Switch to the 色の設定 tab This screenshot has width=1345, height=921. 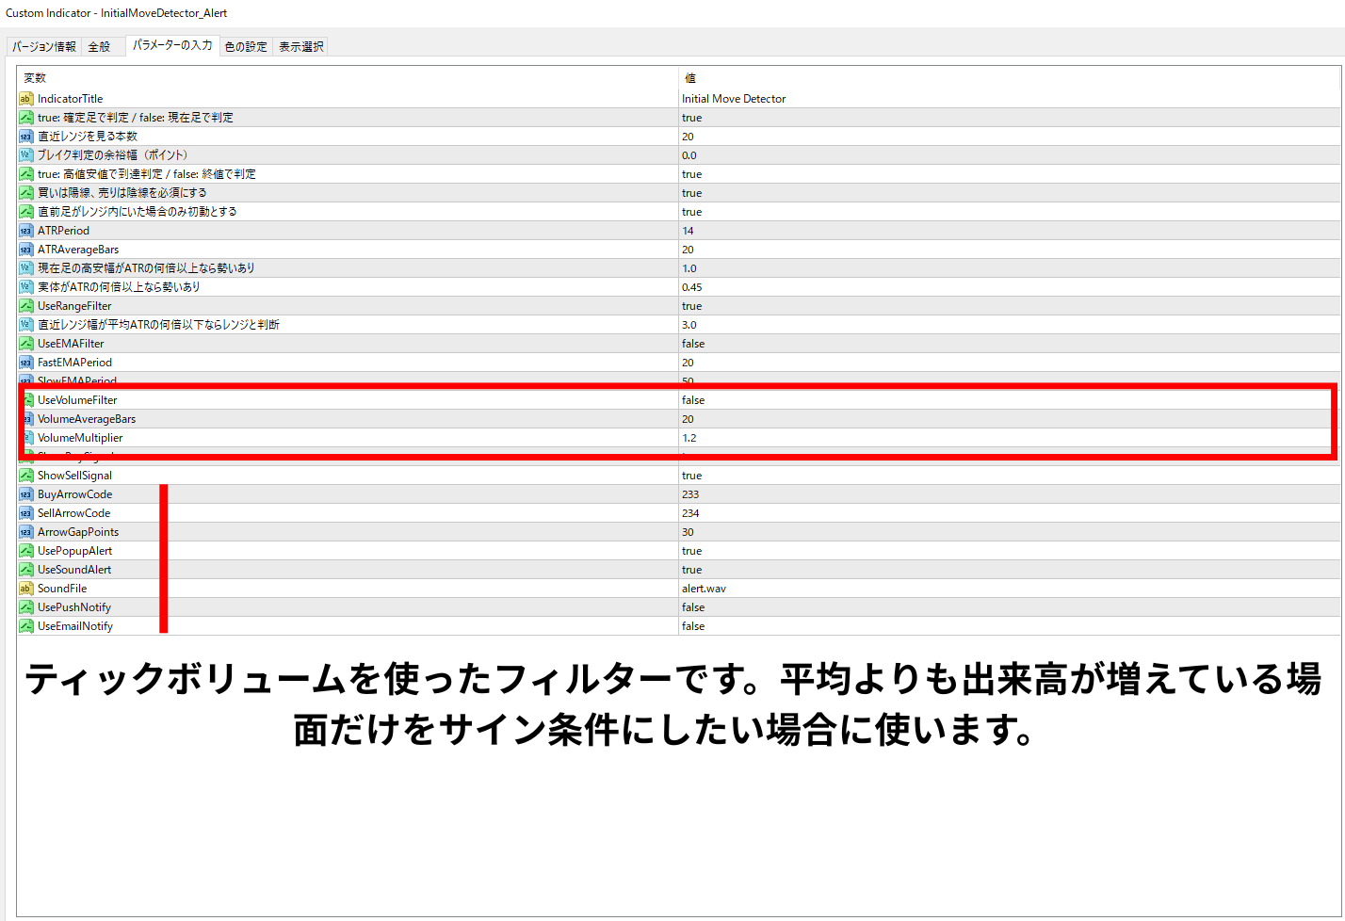(x=246, y=46)
